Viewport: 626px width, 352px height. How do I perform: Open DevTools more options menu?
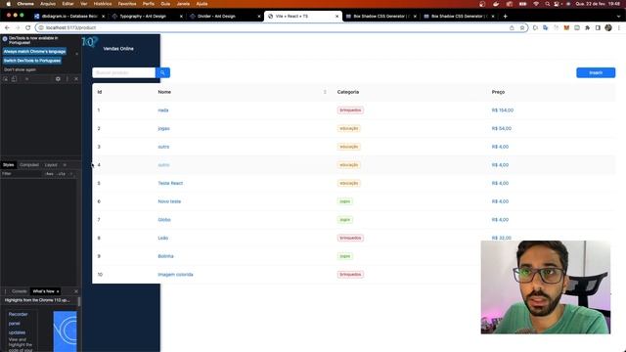pos(67,79)
